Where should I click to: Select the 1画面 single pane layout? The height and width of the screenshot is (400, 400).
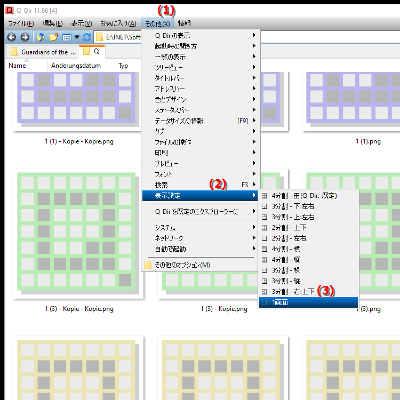pos(308,302)
